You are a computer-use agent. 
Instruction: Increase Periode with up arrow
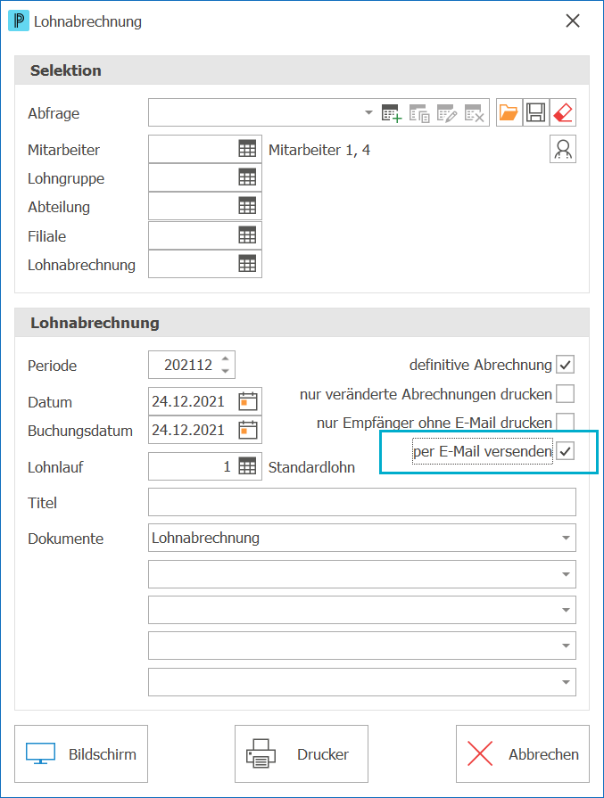(225, 358)
